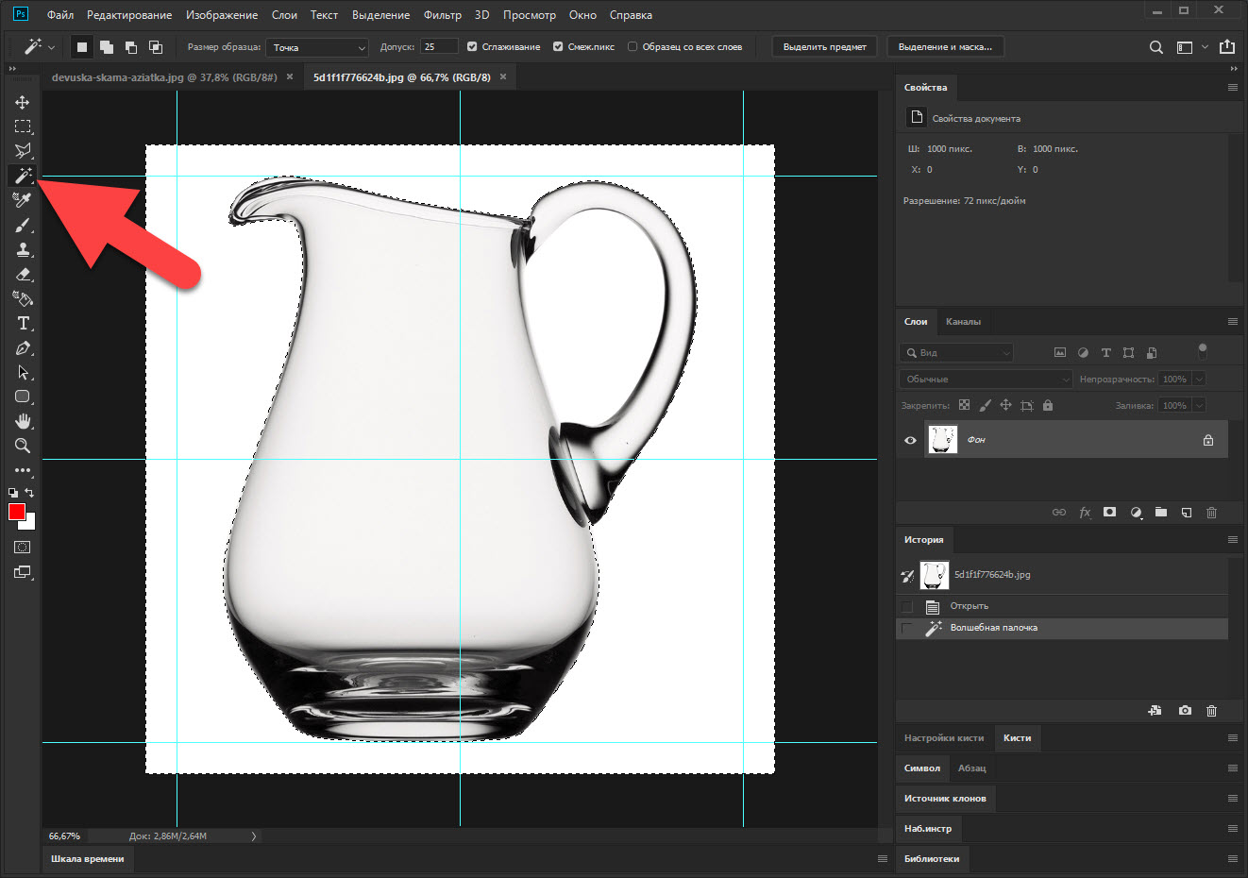Change screen mode icon
The width and height of the screenshot is (1248, 878).
click(23, 572)
